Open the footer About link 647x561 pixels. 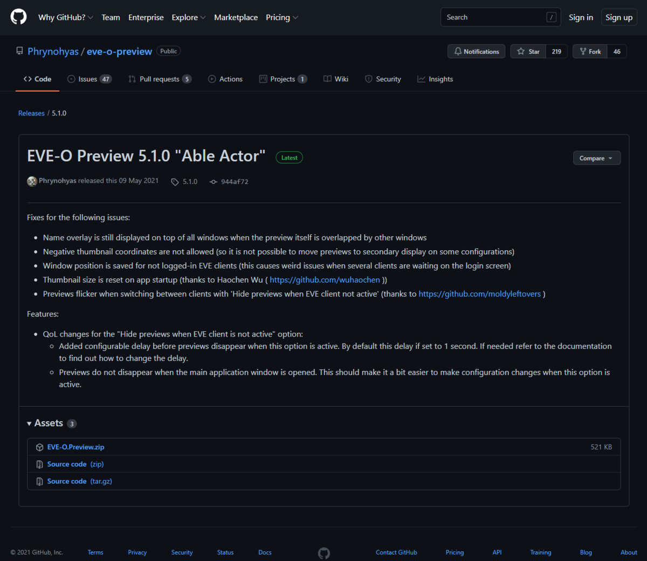point(629,552)
